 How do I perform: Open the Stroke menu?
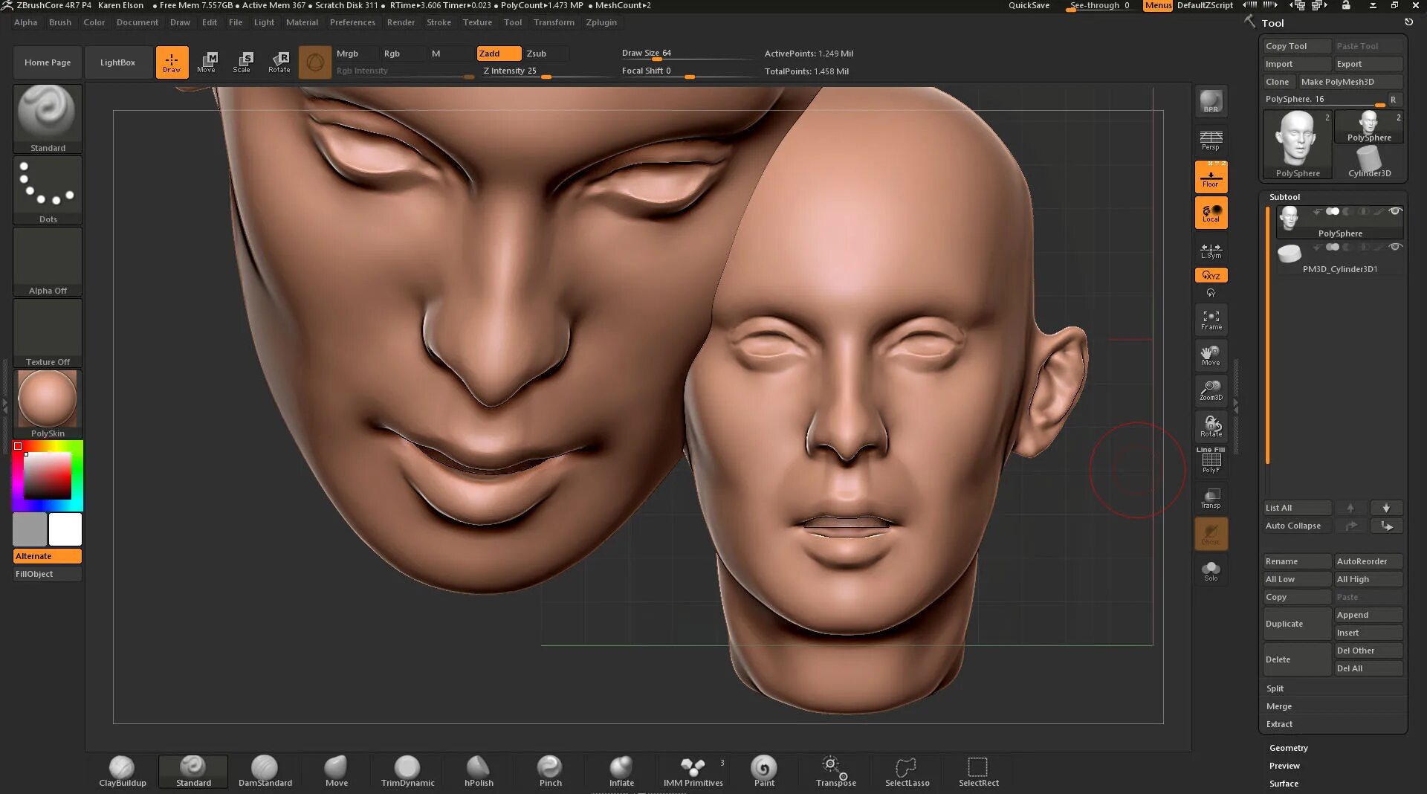coord(439,22)
